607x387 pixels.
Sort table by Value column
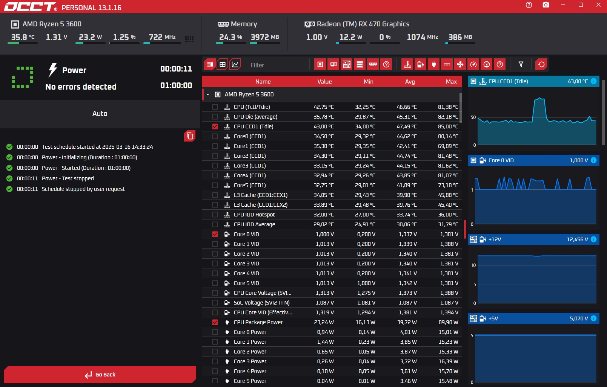pyautogui.click(x=324, y=82)
